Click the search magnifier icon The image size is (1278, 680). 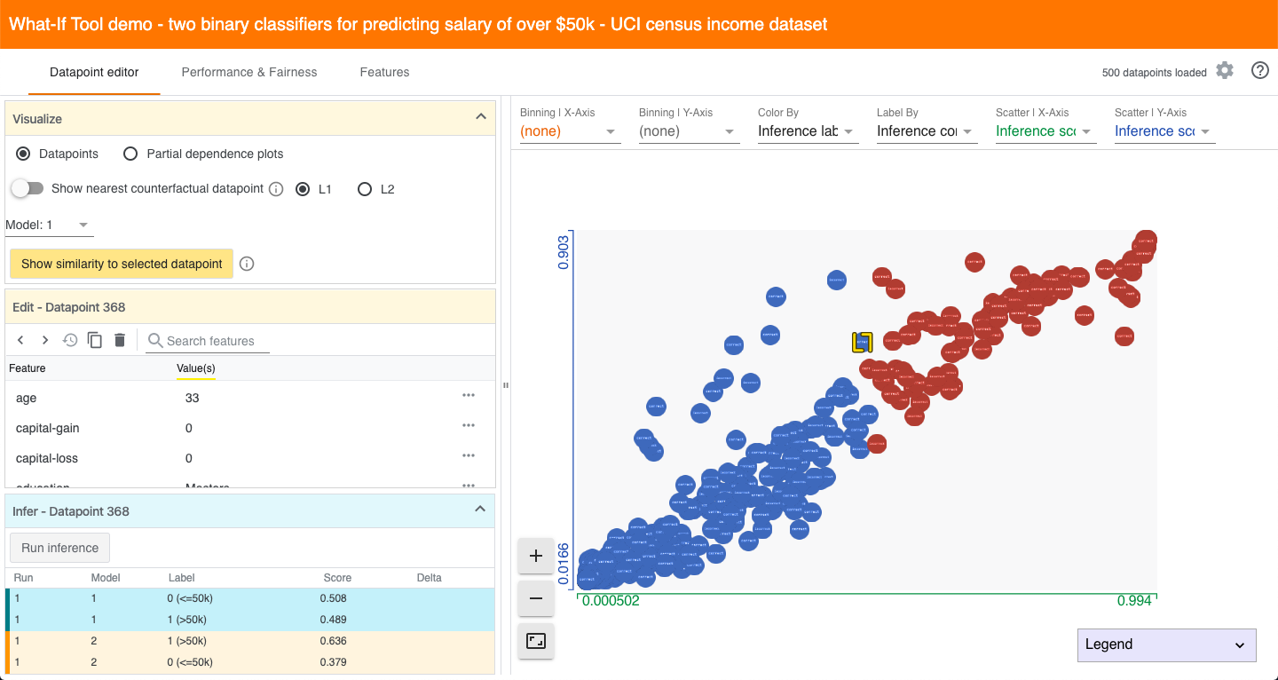click(155, 340)
